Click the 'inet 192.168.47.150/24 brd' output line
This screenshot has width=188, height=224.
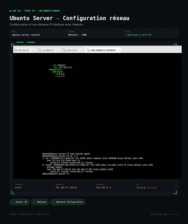tap(80, 169)
